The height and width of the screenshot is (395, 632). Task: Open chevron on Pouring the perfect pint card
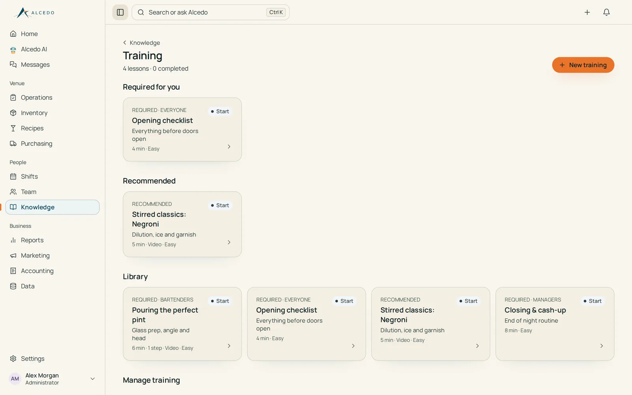(x=229, y=346)
